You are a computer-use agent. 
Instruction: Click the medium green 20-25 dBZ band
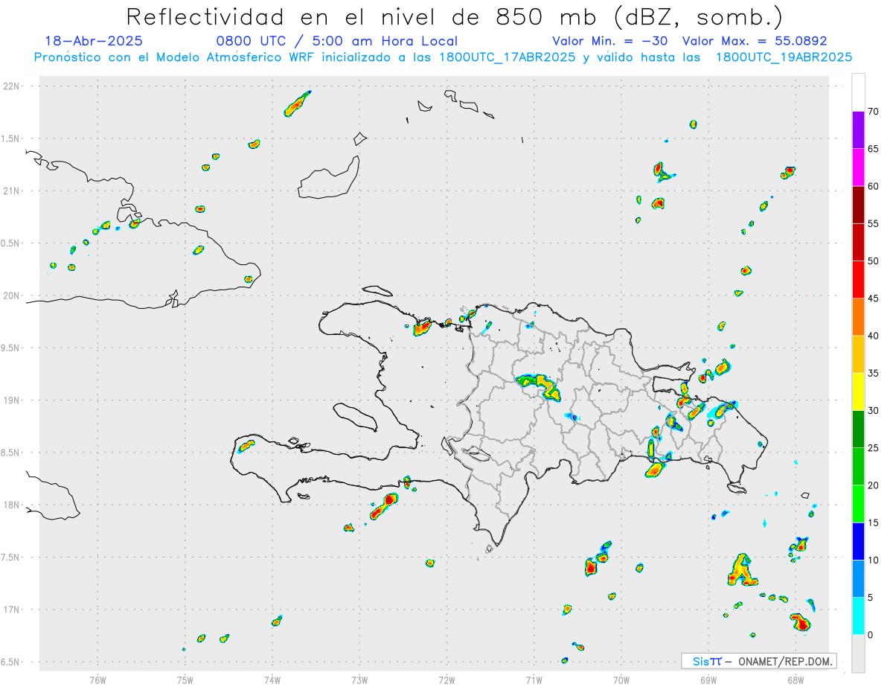pos(858,467)
